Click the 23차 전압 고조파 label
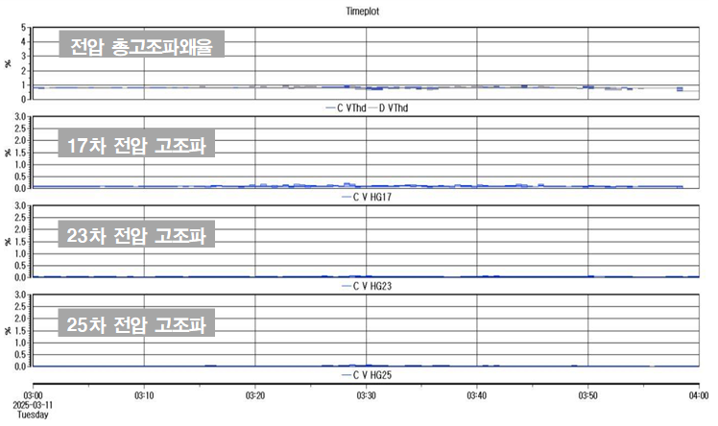The height and width of the screenshot is (426, 718). [137, 235]
